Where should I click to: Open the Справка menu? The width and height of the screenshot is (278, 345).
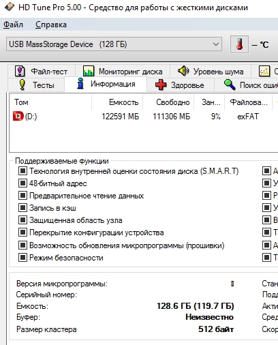[x=51, y=25]
